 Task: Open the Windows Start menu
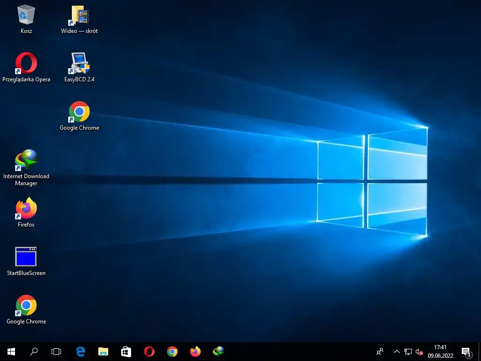coord(11,352)
